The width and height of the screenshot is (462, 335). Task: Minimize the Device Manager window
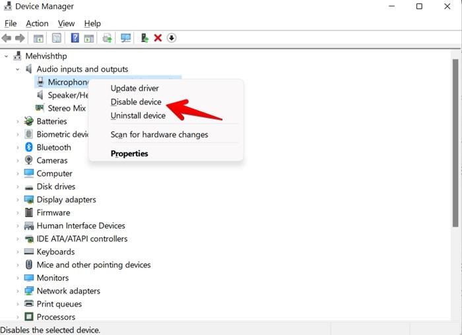(x=391, y=6)
